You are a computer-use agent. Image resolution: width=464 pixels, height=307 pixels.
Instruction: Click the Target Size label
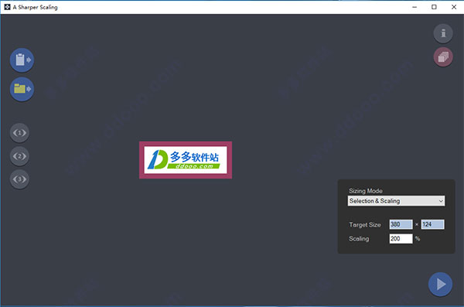tap(364, 225)
